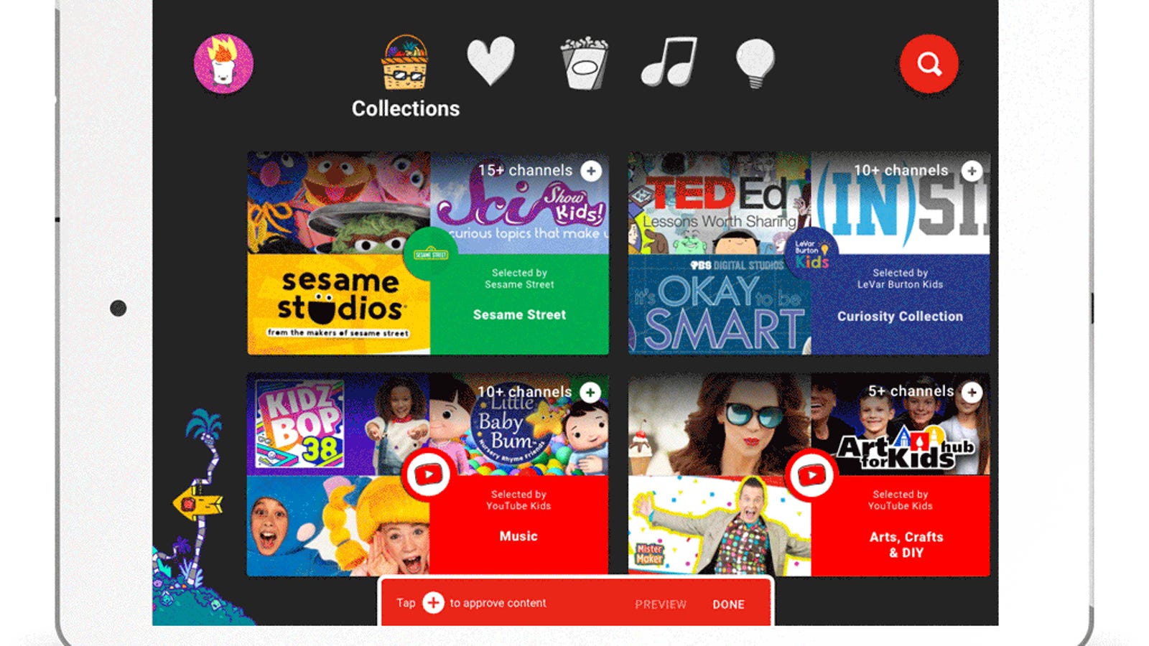Click "to approve content" hint text
Screen dimensions: 1149x646
pos(498,603)
